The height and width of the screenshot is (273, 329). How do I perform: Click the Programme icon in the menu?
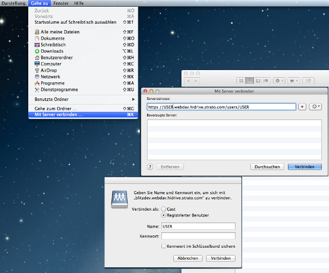click(37, 83)
